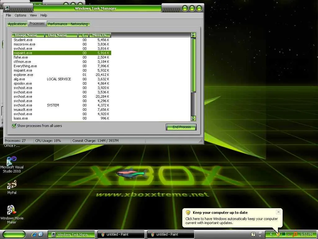Select the spoolsv.exe process
Viewport: 318px width, 239px height.
pyautogui.click(x=62, y=83)
